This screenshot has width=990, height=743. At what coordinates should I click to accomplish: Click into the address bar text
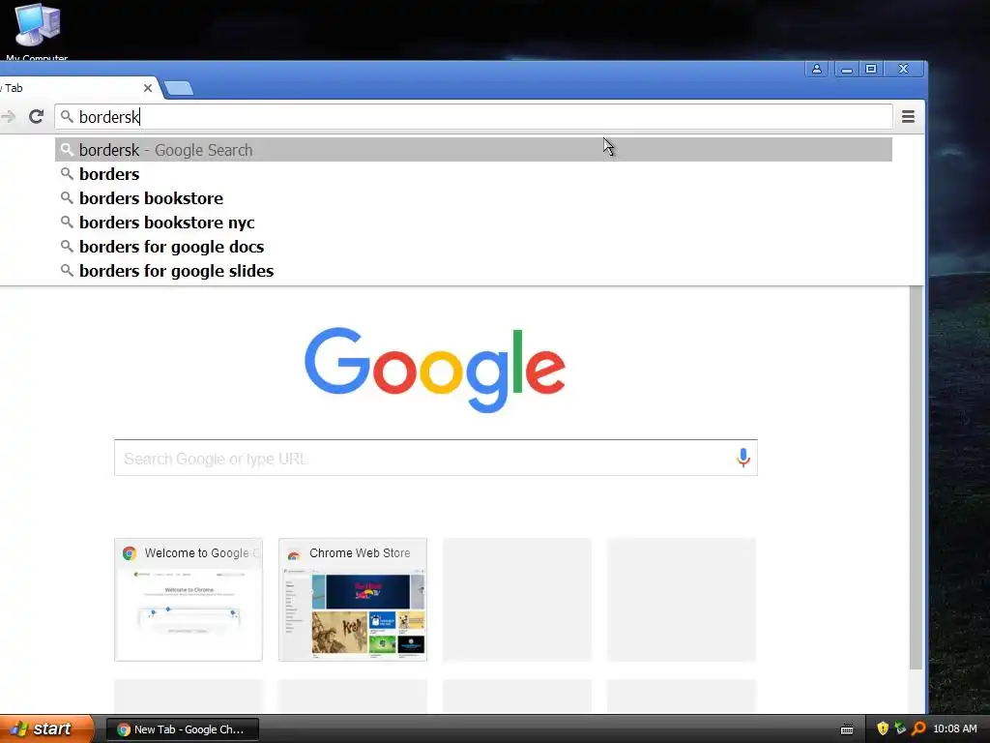pos(474,117)
